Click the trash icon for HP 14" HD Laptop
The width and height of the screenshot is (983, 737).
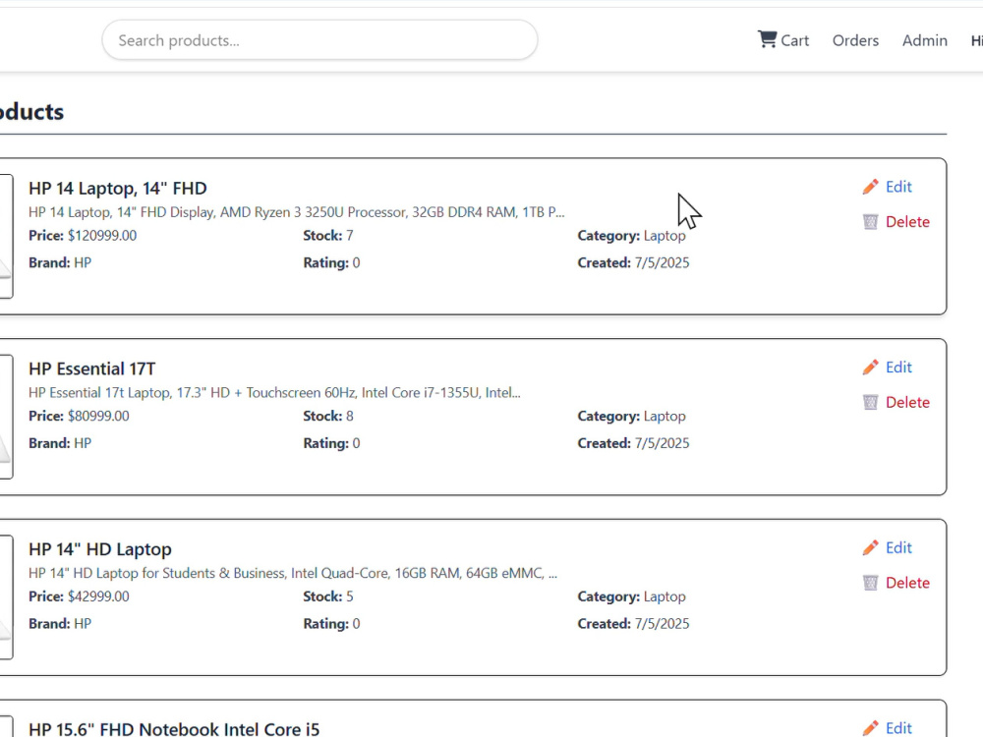870,583
